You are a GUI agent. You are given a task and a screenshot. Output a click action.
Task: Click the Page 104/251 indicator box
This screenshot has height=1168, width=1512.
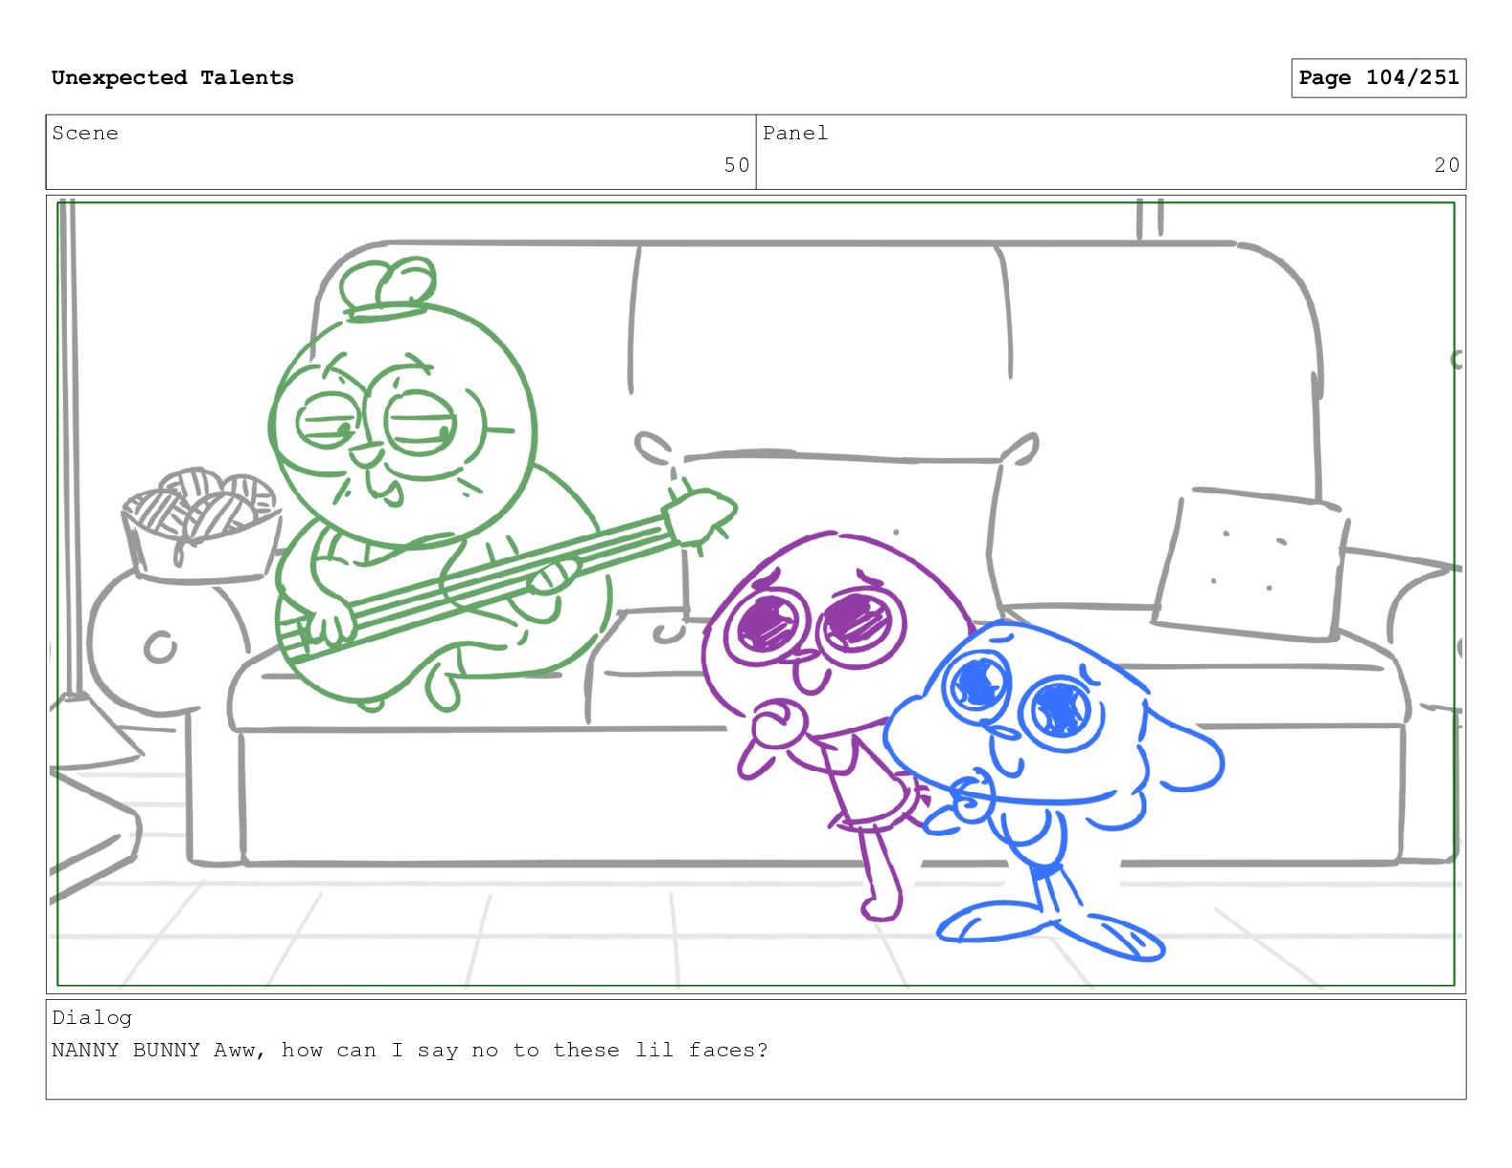coord(1378,78)
